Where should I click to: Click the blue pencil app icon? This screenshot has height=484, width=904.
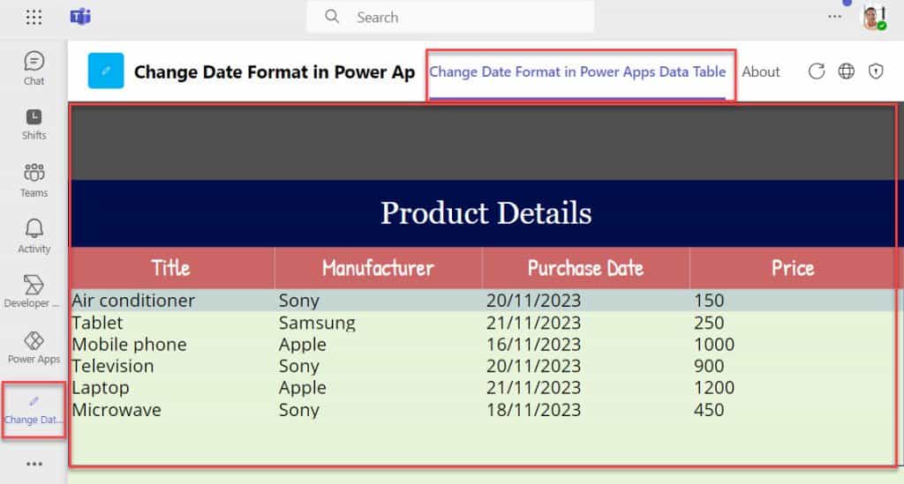click(106, 71)
